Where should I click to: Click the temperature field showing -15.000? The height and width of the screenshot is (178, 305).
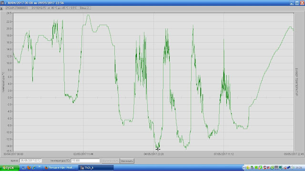pos(85,161)
